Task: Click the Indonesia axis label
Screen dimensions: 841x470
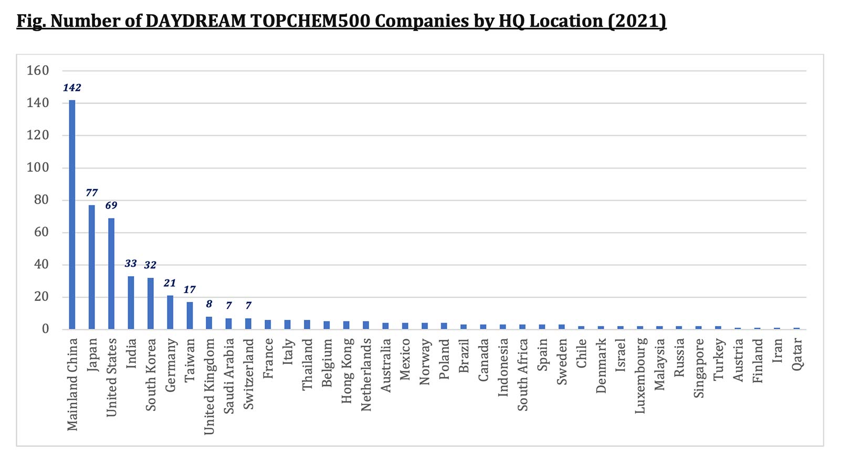Action: click(503, 367)
